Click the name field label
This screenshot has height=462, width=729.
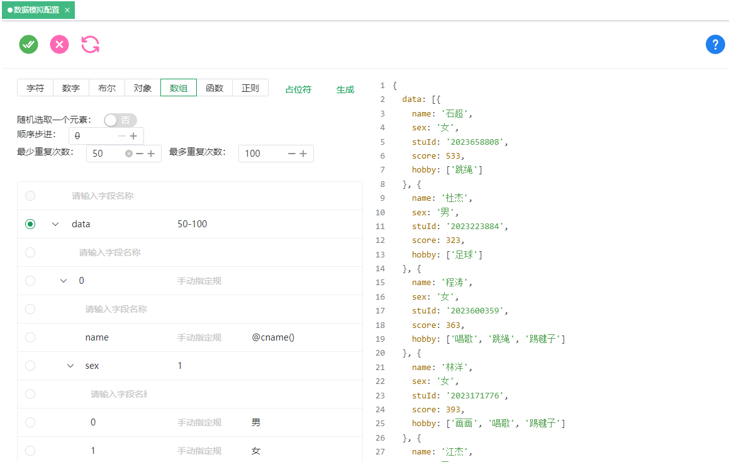(x=97, y=337)
